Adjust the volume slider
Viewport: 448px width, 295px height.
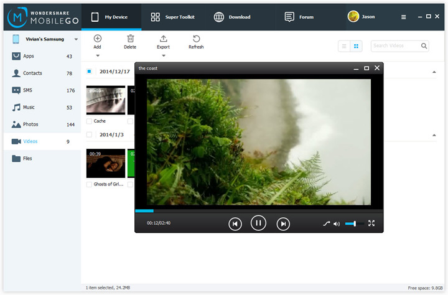354,223
